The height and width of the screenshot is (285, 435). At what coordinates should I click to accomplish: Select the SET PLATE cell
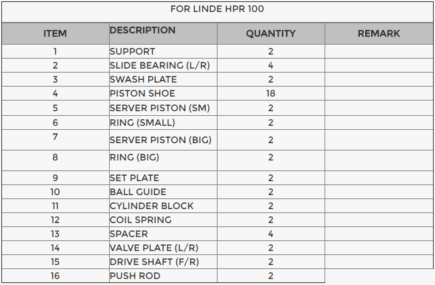click(x=134, y=178)
